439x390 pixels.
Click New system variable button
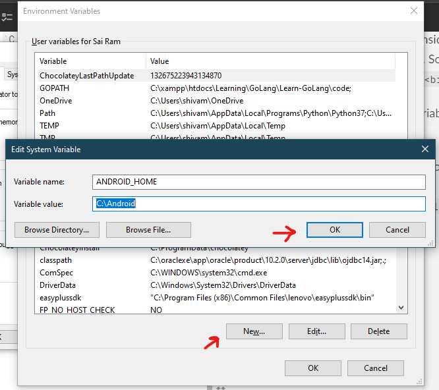(x=254, y=331)
